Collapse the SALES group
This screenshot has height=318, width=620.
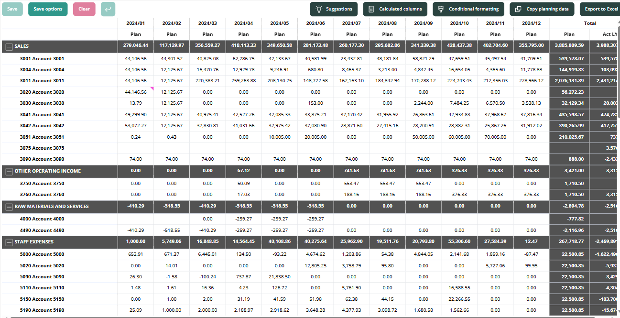click(9, 46)
